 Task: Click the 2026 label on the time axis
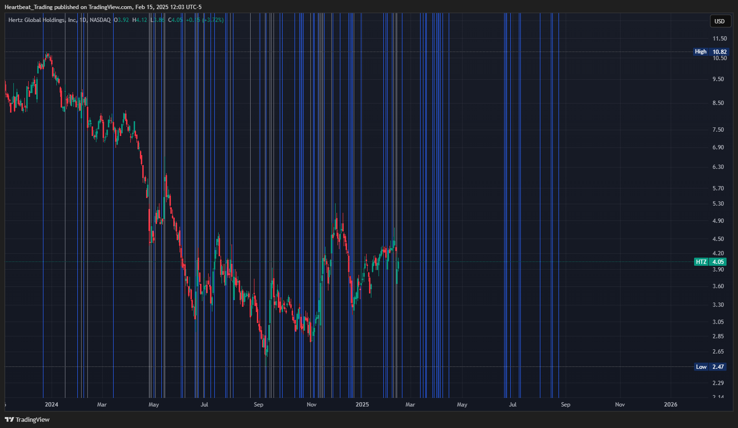click(x=671, y=405)
